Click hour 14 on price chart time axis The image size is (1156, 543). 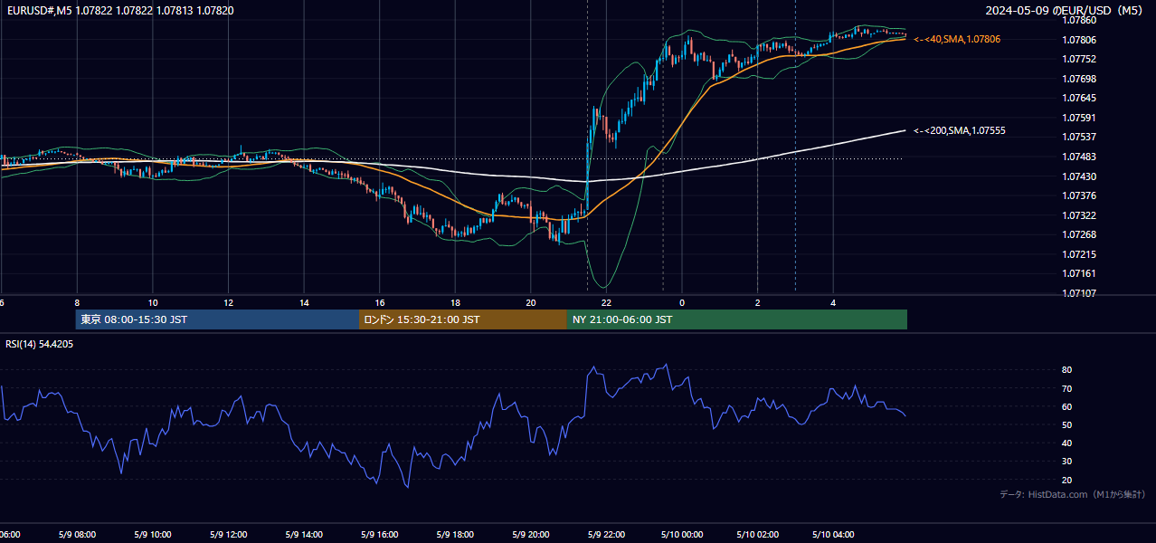304,302
